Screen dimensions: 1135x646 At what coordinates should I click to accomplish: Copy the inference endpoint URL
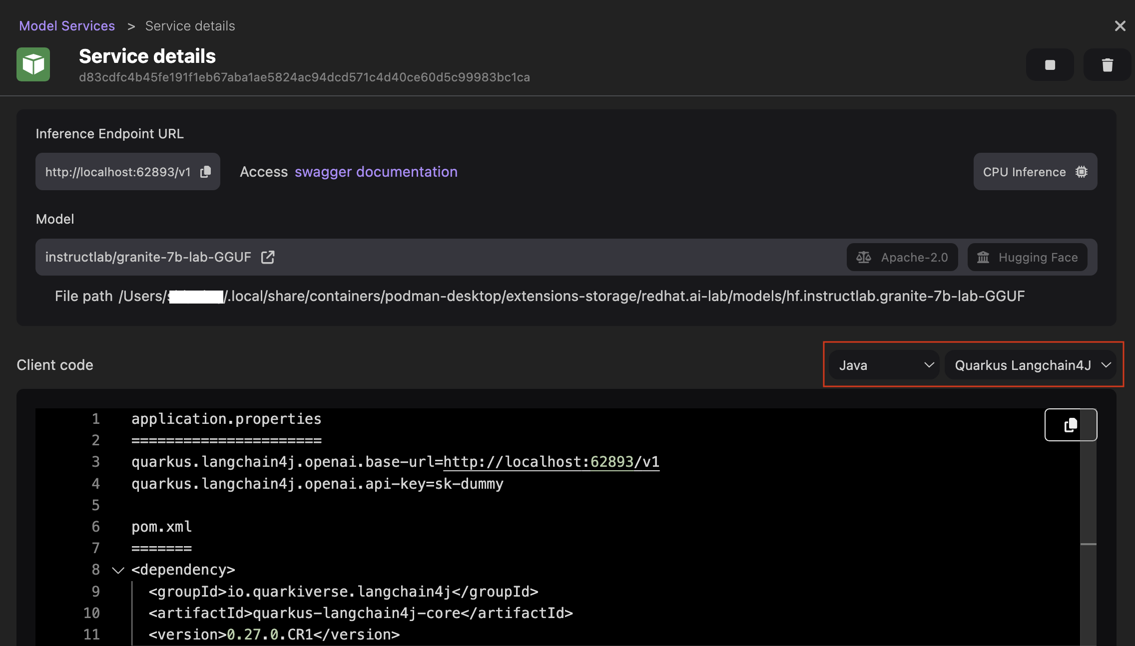point(206,171)
